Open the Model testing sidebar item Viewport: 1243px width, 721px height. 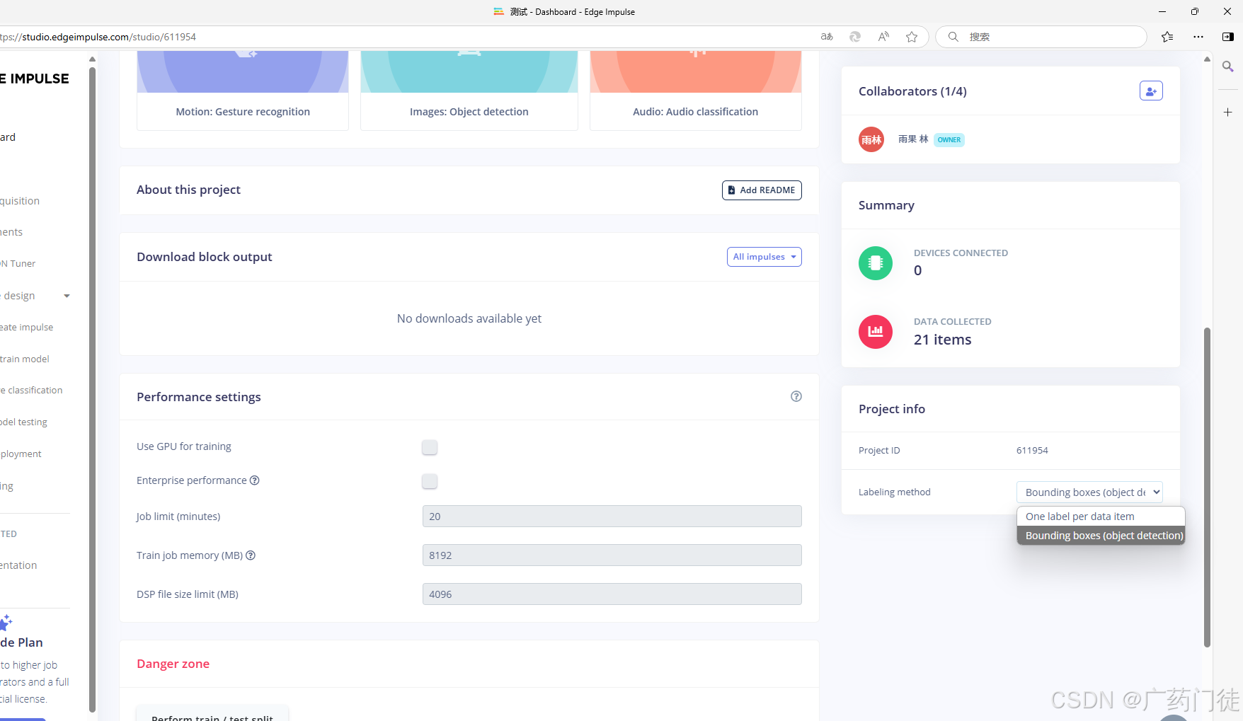click(23, 422)
